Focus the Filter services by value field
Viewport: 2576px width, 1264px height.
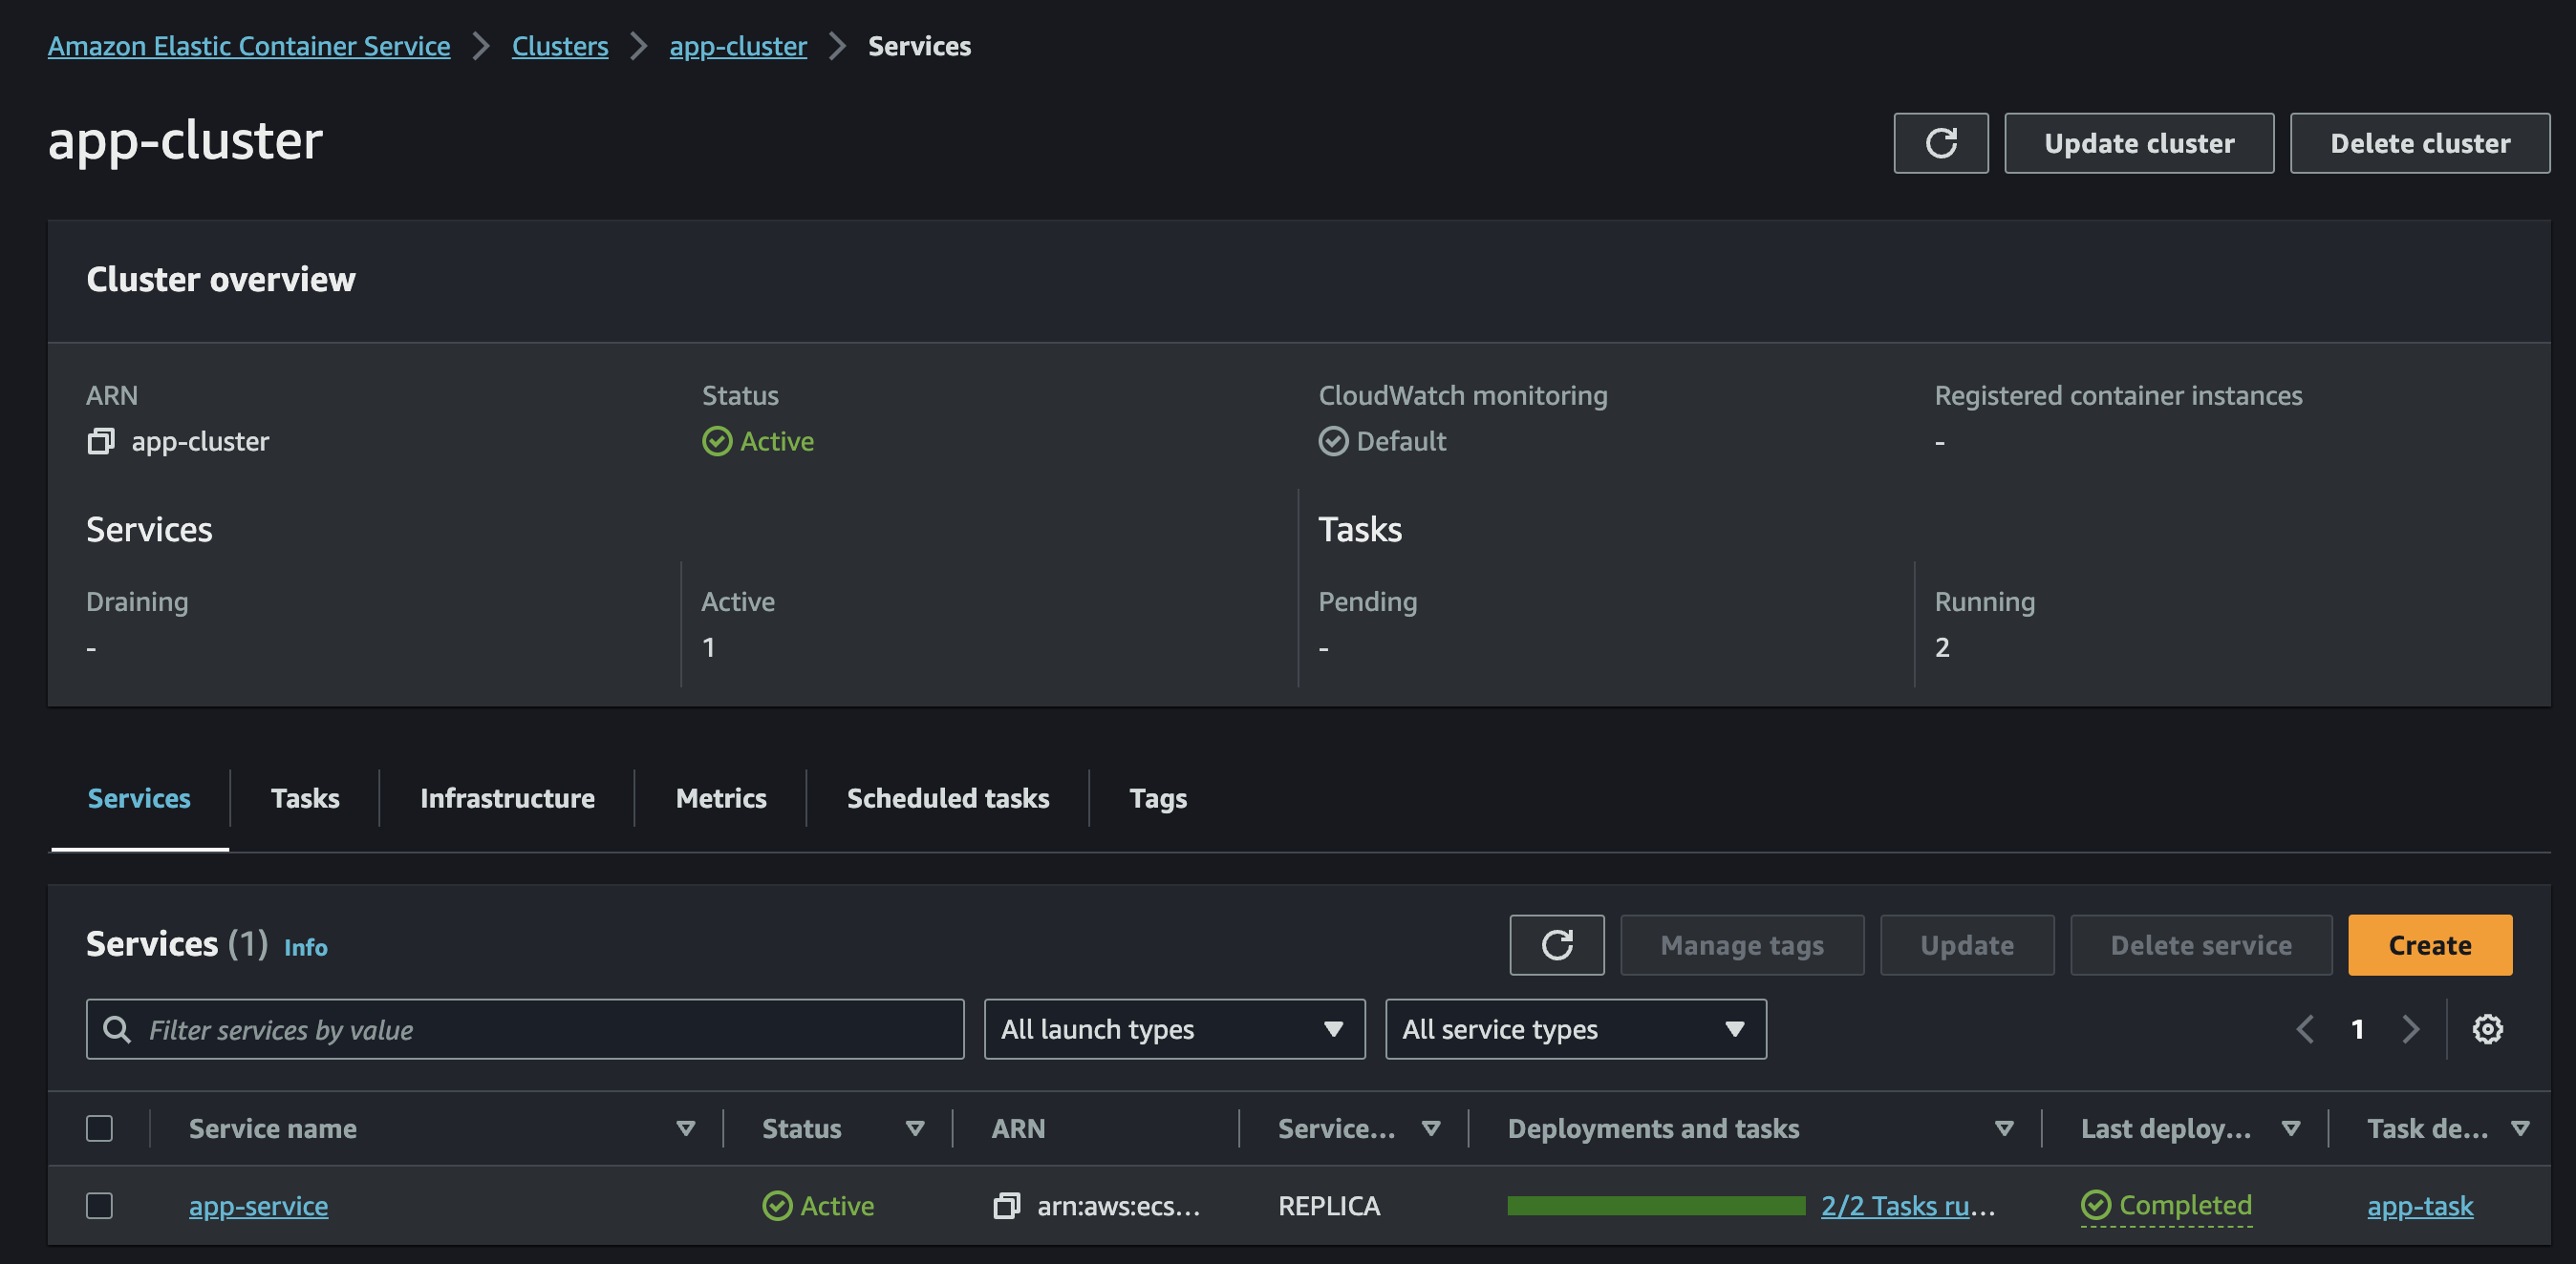[525, 1028]
